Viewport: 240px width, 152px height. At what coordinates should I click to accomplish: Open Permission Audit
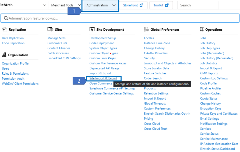click(x=13, y=79)
